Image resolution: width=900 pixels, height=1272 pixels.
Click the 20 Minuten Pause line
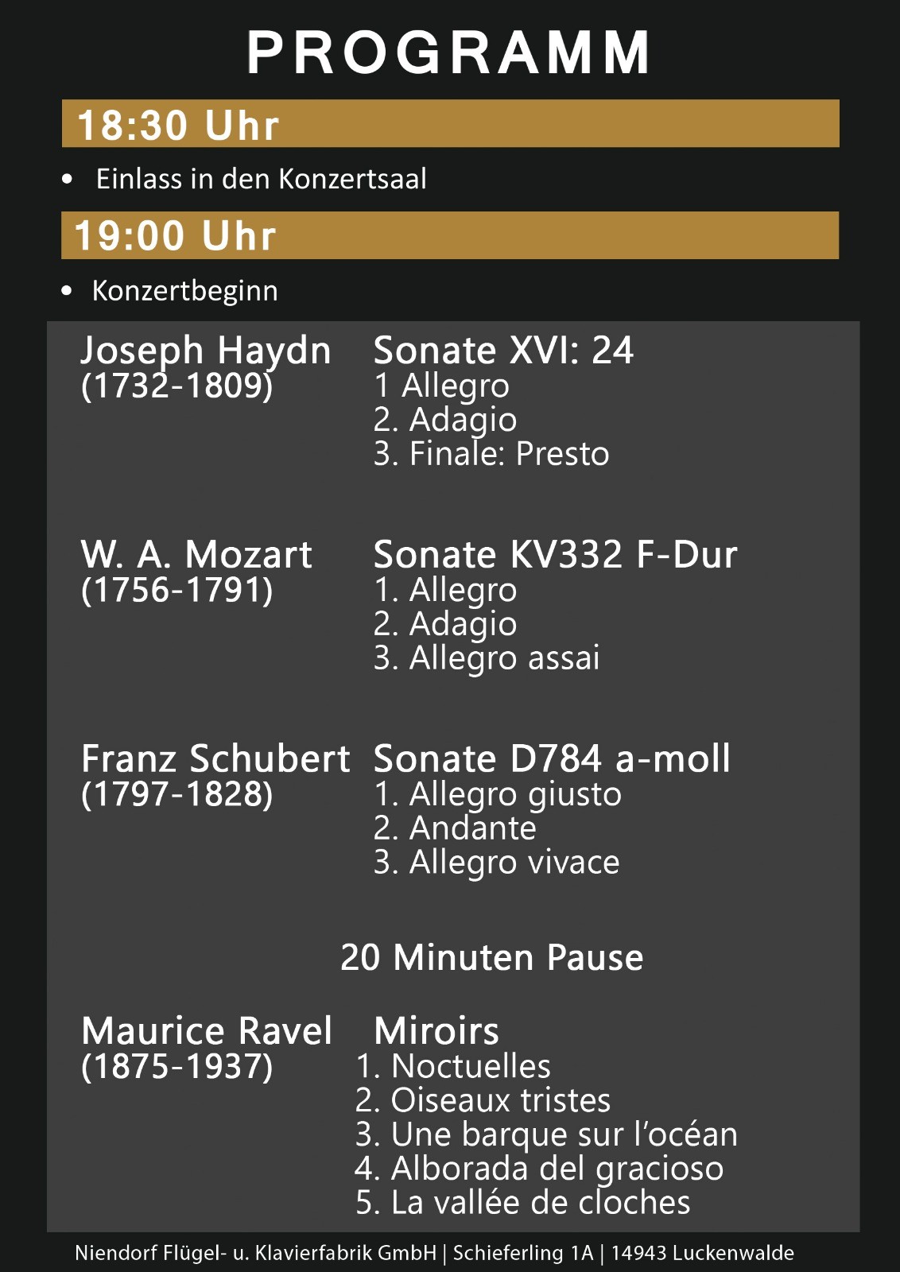point(491,957)
